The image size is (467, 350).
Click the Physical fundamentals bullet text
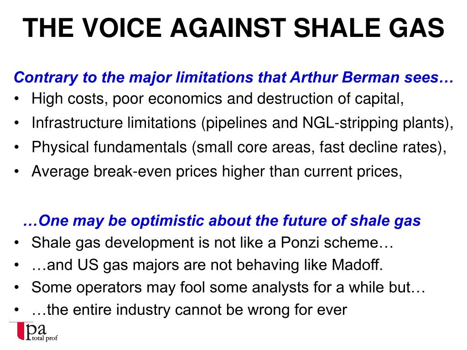pyautogui.click(x=239, y=147)
